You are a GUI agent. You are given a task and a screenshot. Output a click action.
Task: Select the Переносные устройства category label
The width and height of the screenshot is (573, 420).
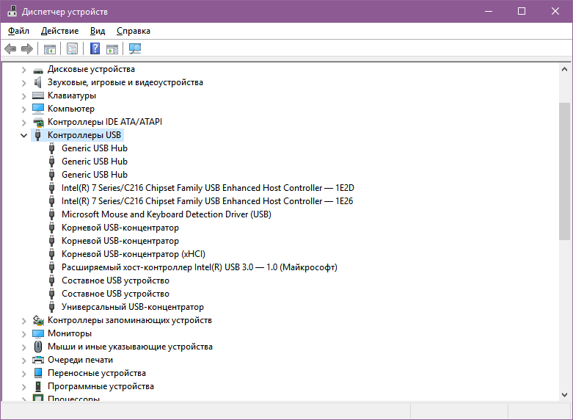(97, 373)
